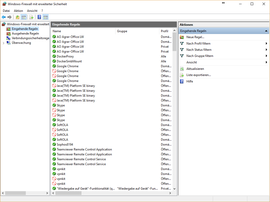Image resolution: width=270 pixels, height=202 pixels.
Task: Expand the Überwachung tree node
Action: (3, 43)
